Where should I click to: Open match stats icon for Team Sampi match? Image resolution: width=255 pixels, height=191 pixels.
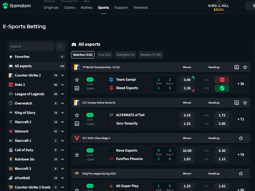pyautogui.click(x=77, y=88)
